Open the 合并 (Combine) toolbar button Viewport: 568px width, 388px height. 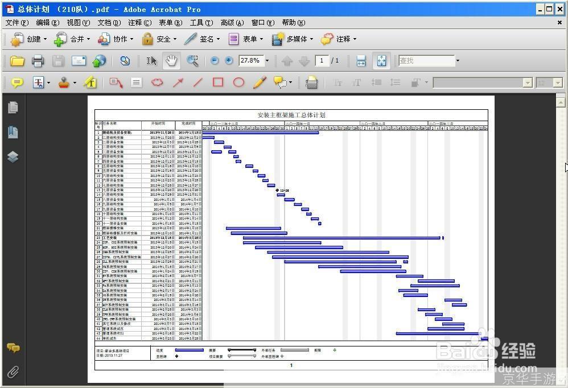pos(72,39)
